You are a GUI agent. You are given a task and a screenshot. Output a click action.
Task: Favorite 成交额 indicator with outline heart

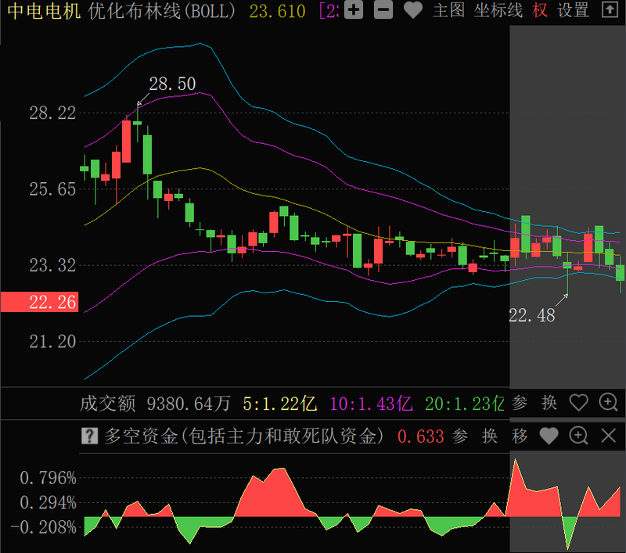(x=578, y=403)
